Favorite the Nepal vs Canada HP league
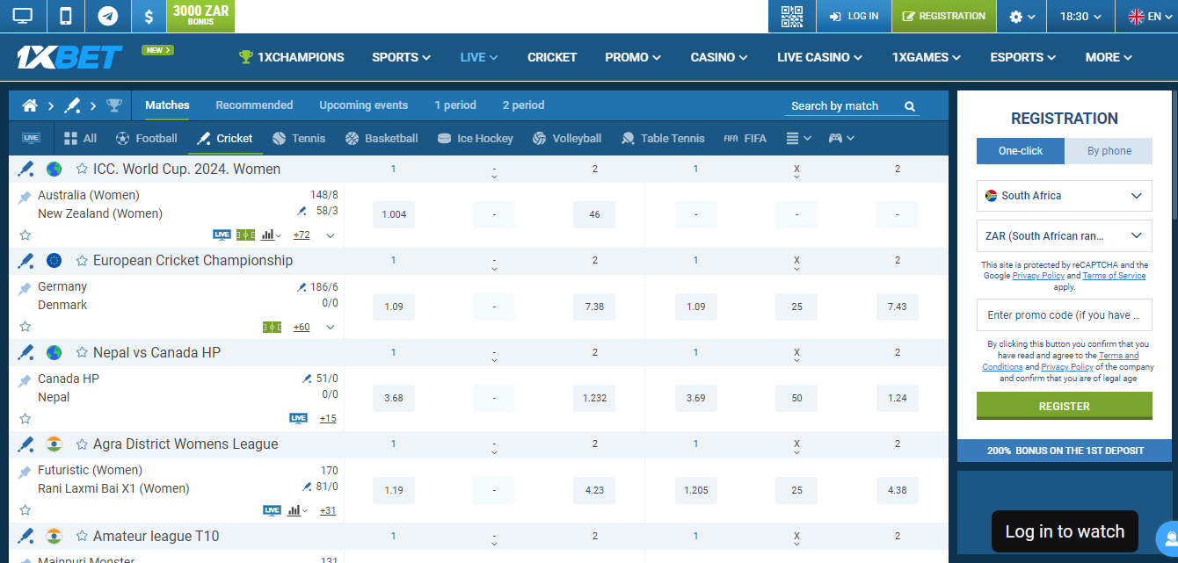Image resolution: width=1178 pixels, height=563 pixels. pos(82,352)
